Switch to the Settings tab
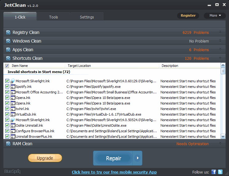This screenshot has width=229, height=176. click(87, 17)
